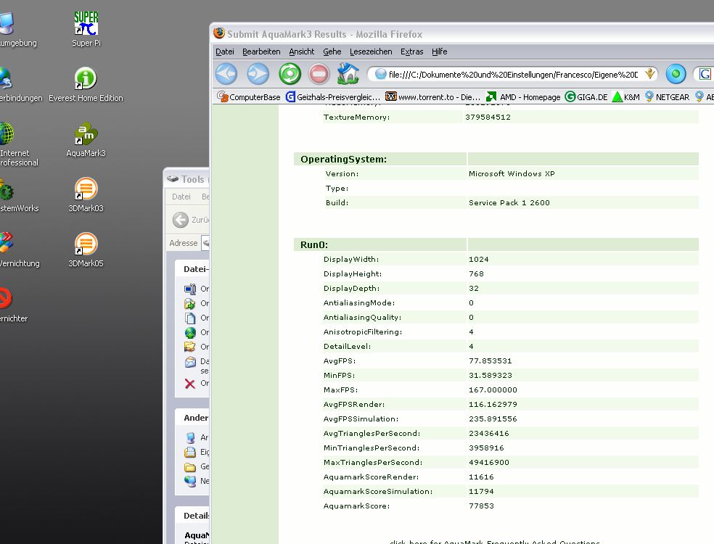Open Everest Home Edition desktop shortcut

point(86,84)
